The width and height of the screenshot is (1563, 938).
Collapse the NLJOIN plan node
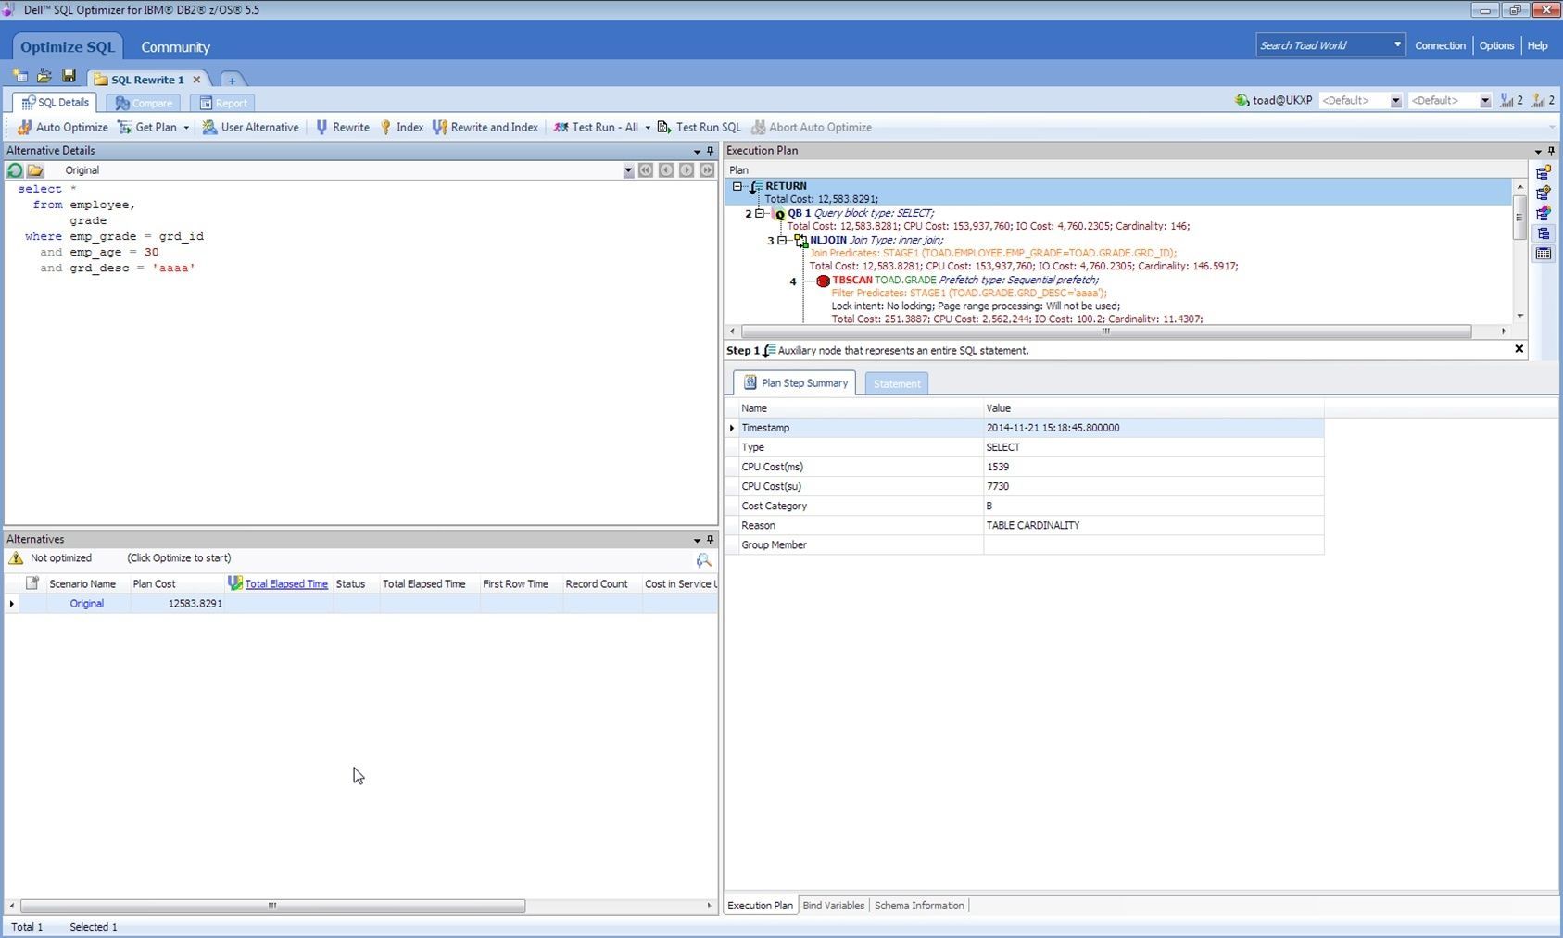coord(782,240)
